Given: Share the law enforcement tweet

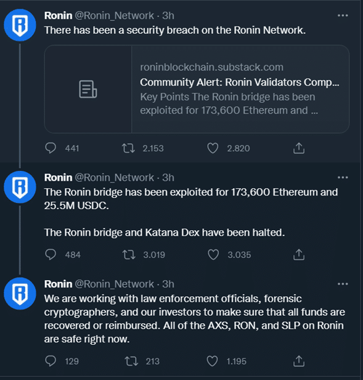Looking at the screenshot, I should [299, 361].
